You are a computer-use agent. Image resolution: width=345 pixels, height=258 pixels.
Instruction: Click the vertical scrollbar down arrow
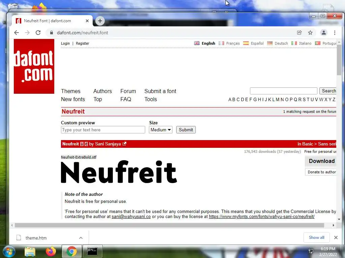(339, 219)
